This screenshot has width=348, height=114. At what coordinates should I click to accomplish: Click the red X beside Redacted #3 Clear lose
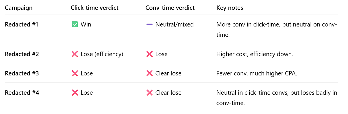click(149, 73)
